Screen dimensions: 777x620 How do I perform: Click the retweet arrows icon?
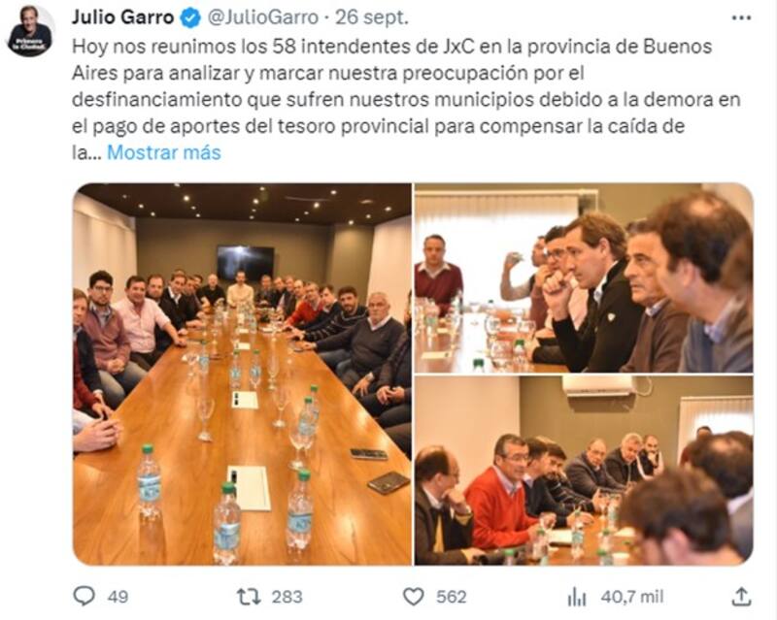pyautogui.click(x=249, y=597)
